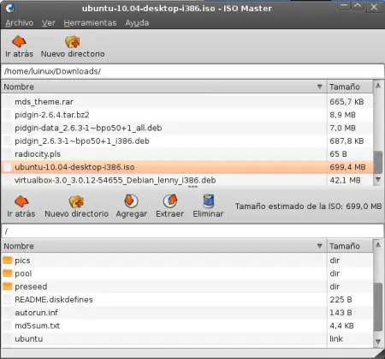Click up arrow of ISO list scrollbar
385x359 pixels.
tap(378, 245)
